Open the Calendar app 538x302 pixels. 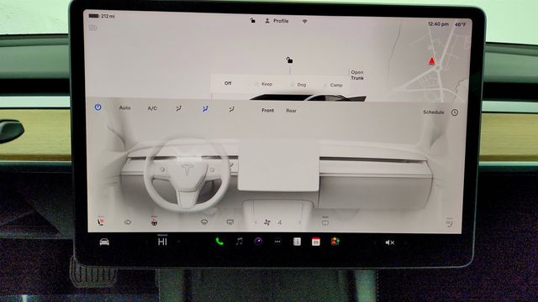316,242
